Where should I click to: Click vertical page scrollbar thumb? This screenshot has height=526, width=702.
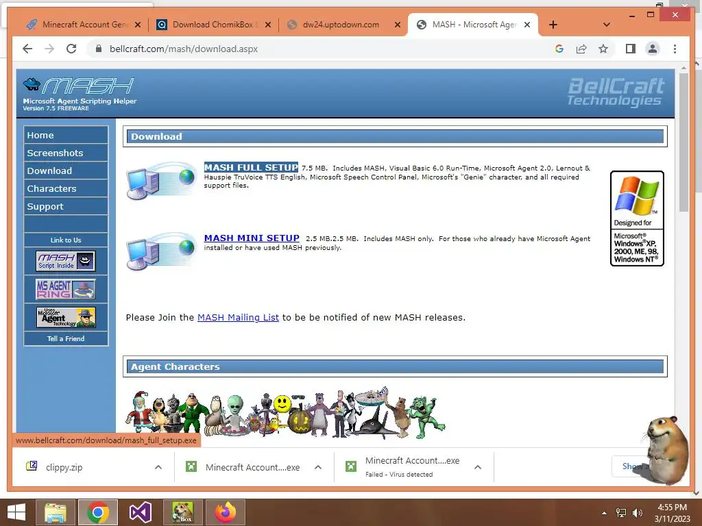[x=683, y=142]
